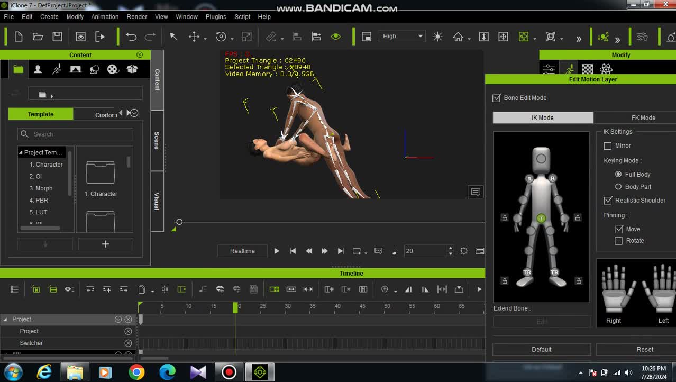The height and width of the screenshot is (382, 676).
Task: Click the Reset button
Action: 644,350
